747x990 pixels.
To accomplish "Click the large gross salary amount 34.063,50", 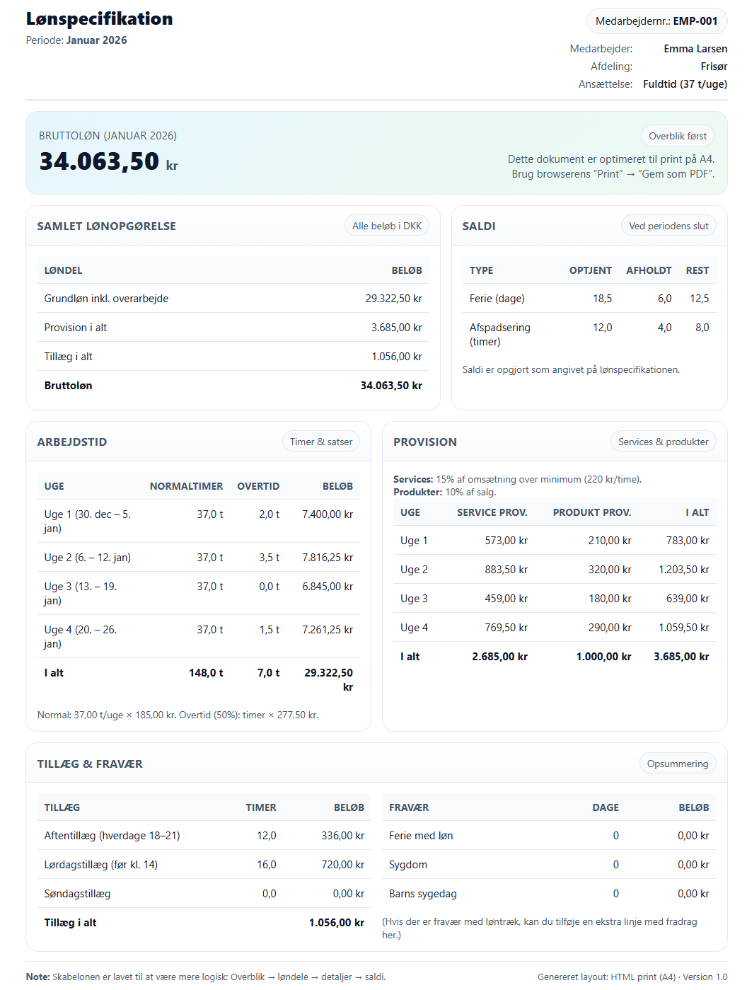I will tap(100, 161).
